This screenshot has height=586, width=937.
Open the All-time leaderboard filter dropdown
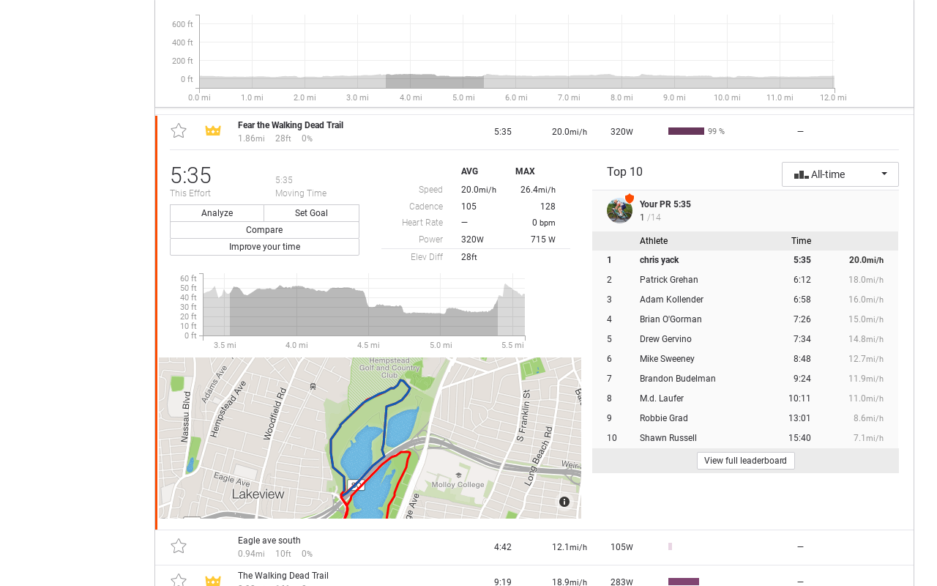840,174
